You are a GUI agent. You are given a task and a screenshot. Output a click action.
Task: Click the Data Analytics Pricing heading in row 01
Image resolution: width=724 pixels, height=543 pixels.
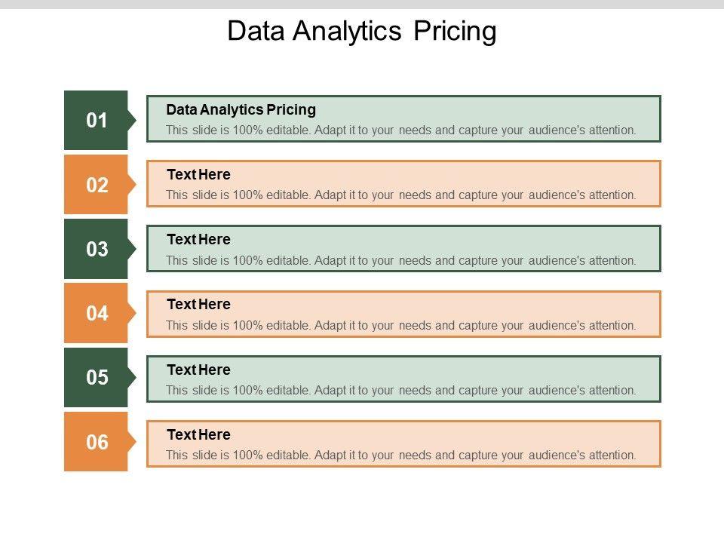(241, 109)
